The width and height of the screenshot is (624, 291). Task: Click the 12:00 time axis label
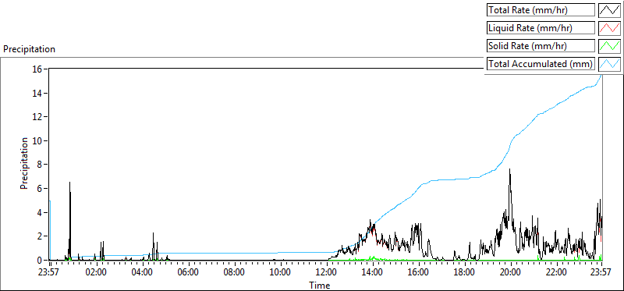pyautogui.click(x=327, y=273)
